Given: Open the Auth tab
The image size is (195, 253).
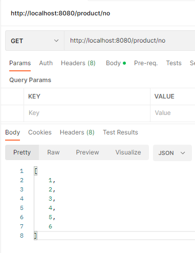Looking at the screenshot, I should [46, 63].
